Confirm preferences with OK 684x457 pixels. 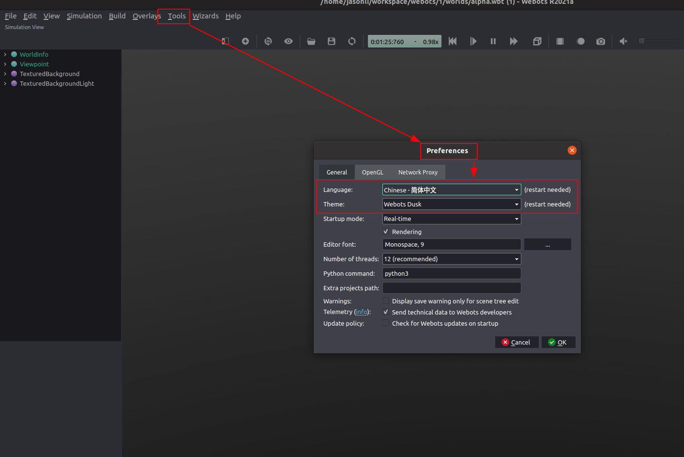558,342
